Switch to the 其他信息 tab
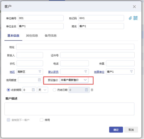 pos(32,36)
